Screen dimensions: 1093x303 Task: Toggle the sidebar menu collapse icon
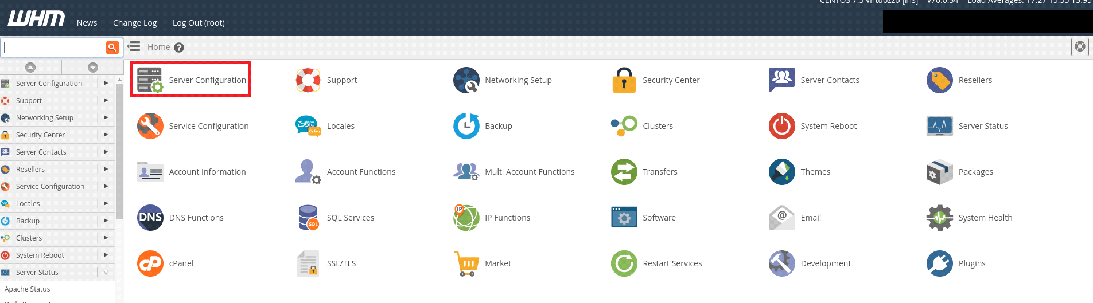click(x=134, y=46)
